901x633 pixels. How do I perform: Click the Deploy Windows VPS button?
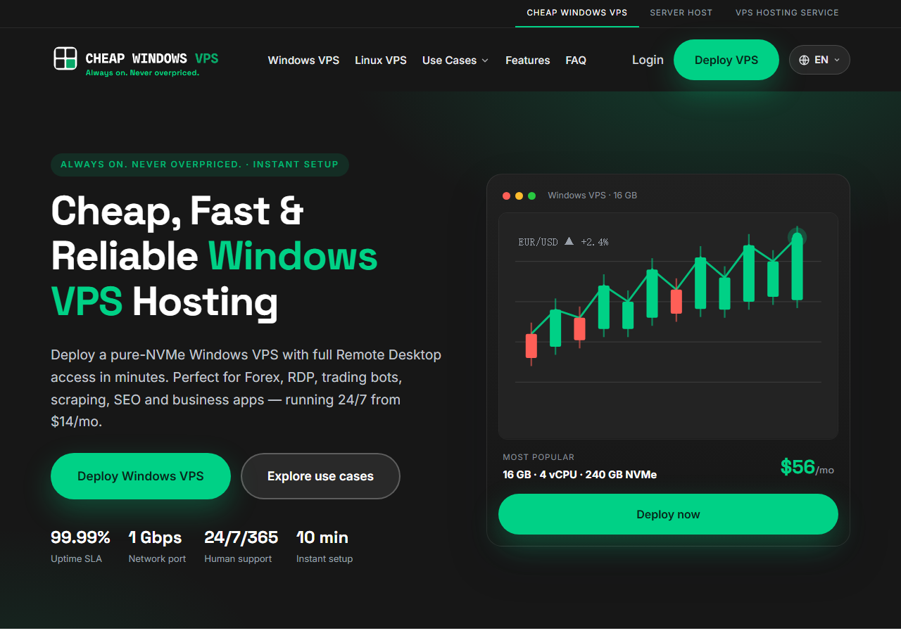click(x=141, y=476)
